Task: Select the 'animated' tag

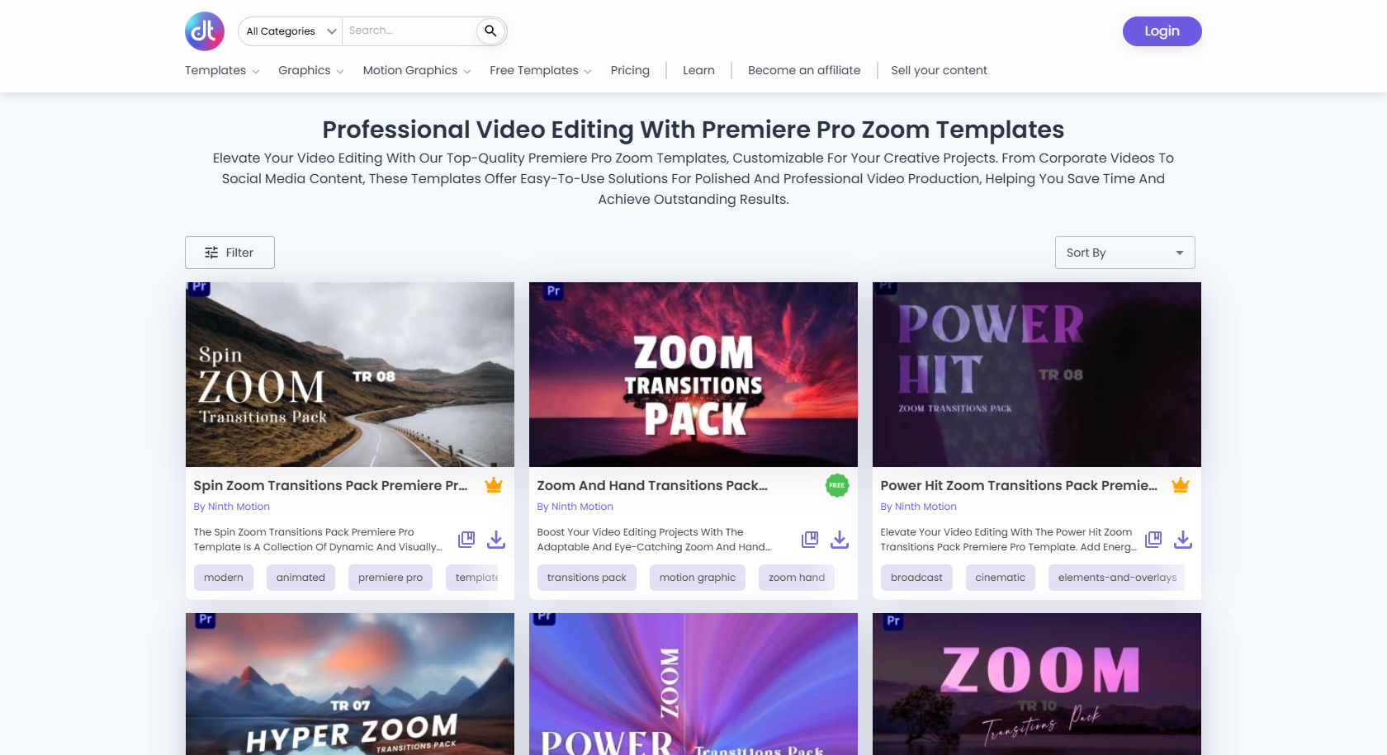Action: (301, 578)
